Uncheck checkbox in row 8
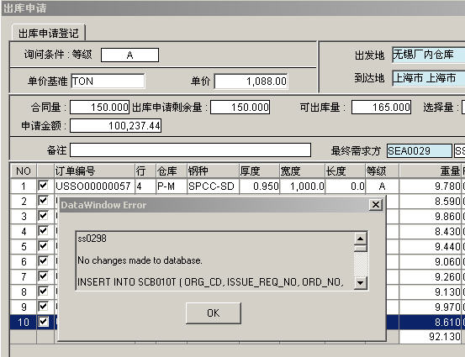Screen dimensions: 465x357 point(43,291)
